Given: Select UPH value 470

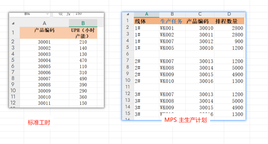Looking at the screenshot, I should [x=83, y=60].
